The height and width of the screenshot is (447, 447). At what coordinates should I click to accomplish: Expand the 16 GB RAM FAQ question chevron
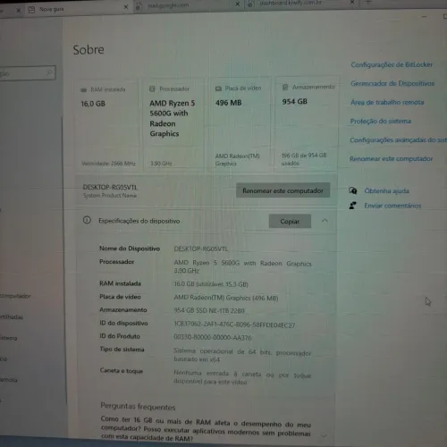click(x=324, y=435)
